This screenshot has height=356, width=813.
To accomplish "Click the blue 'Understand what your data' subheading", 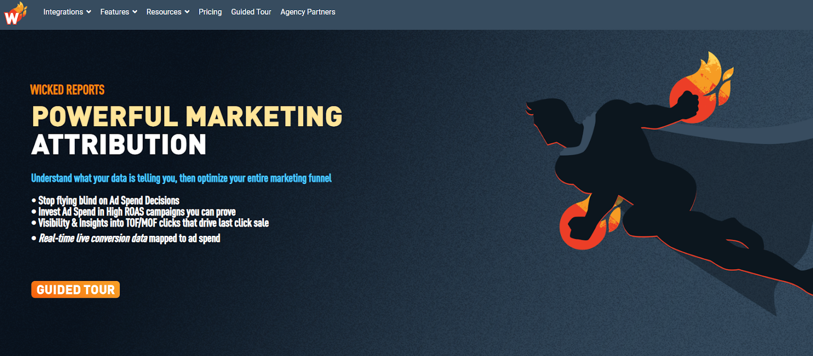I will 181,178.
